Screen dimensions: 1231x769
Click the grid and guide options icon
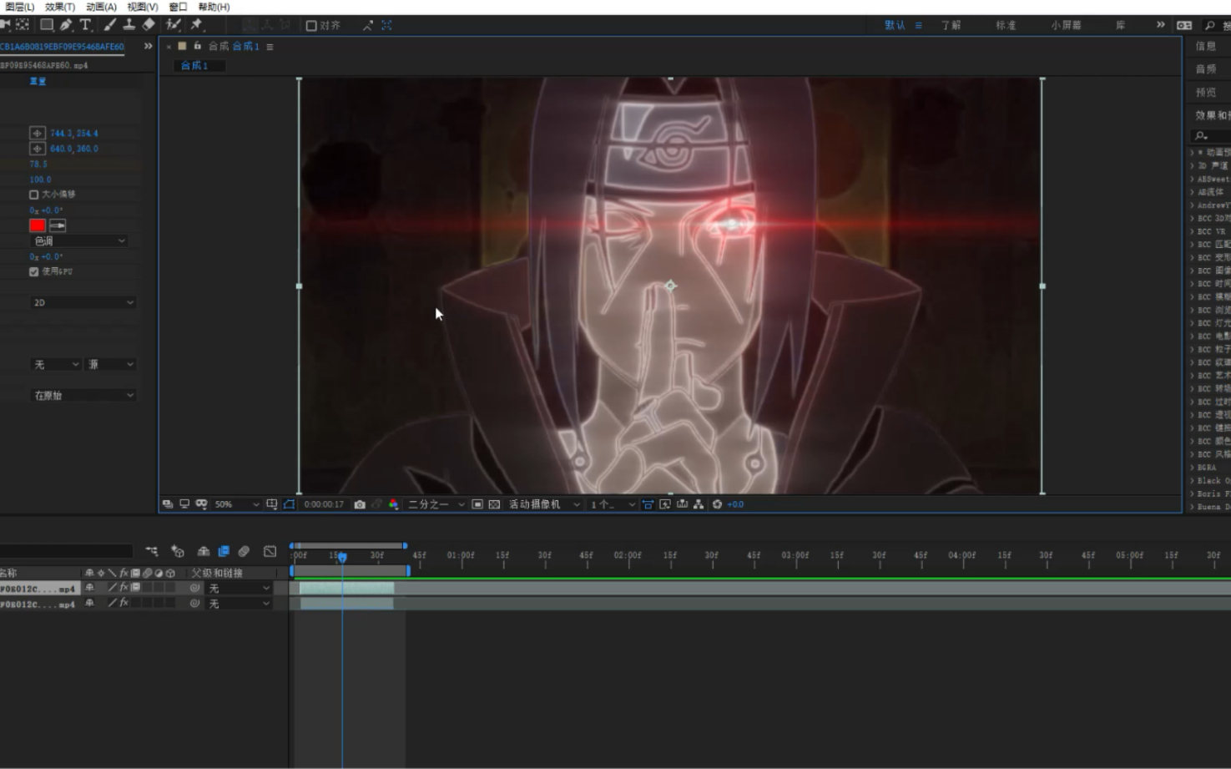(x=272, y=504)
